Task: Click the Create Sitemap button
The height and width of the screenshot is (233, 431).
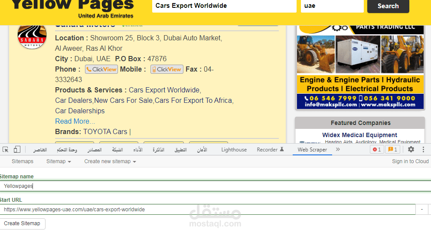Action: tap(22, 223)
